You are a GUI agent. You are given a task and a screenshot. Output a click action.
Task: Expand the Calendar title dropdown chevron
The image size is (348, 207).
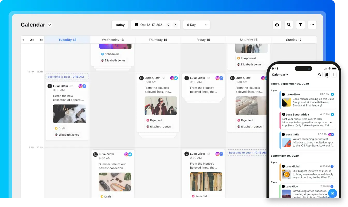50,25
